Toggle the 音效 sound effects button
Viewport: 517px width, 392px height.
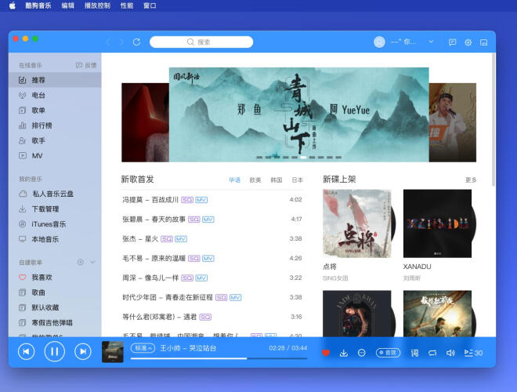click(388, 353)
